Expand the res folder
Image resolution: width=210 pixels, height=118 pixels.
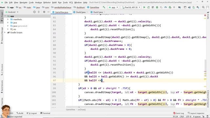coord(8,29)
